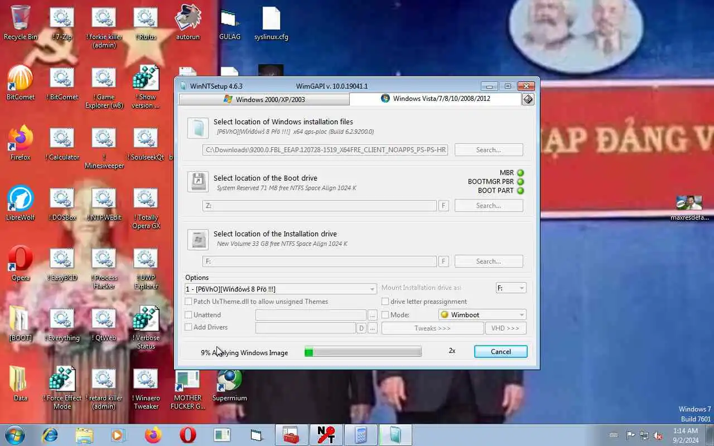This screenshot has height=446, width=714.
Task: Select the autorun desktop icon
Action: (188, 23)
